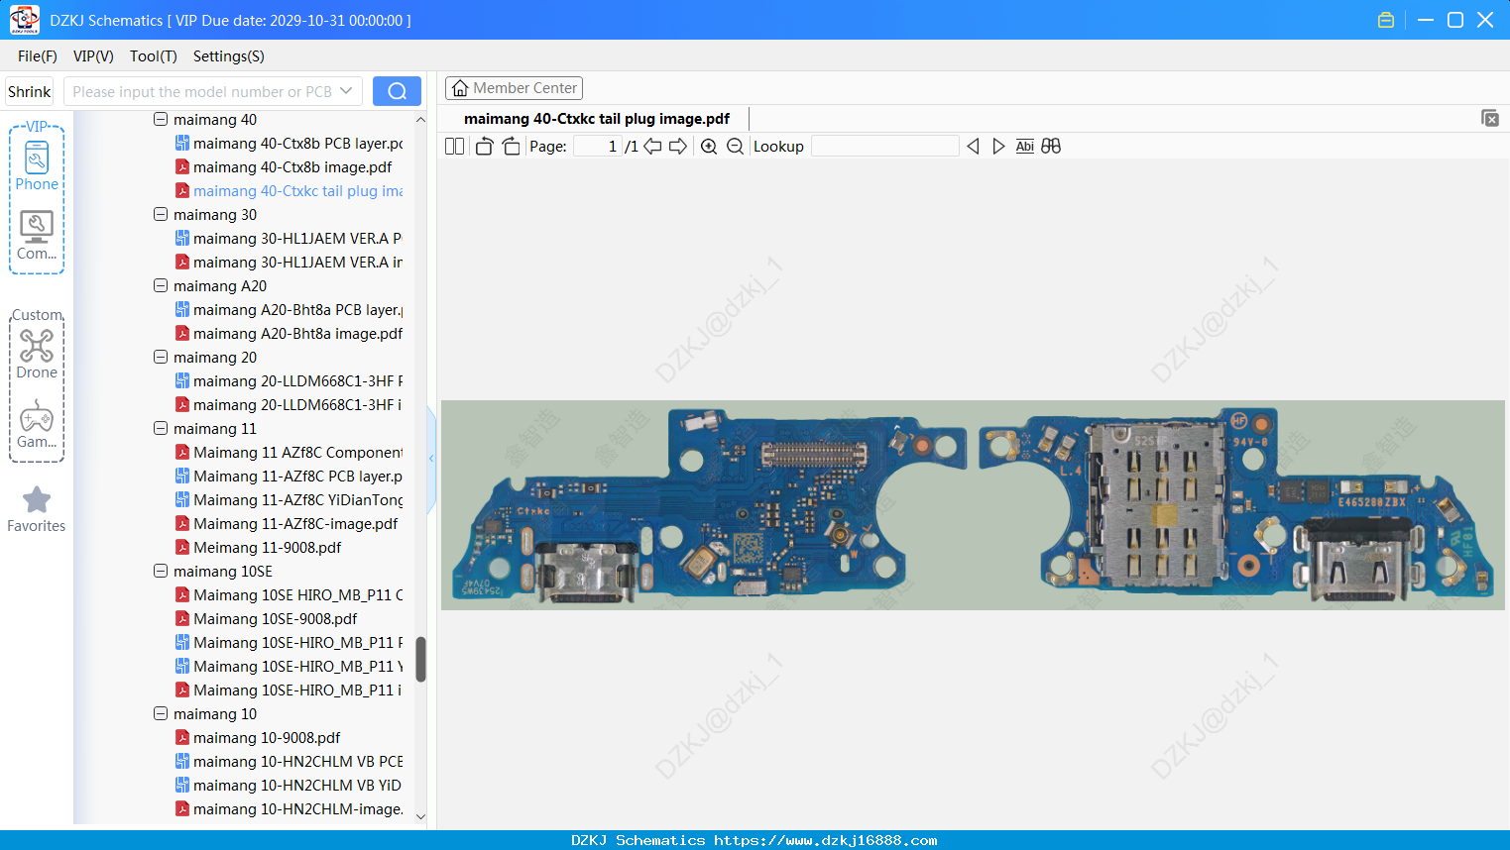
Task: Toggle two-page side-by-side view
Action: pos(454,147)
